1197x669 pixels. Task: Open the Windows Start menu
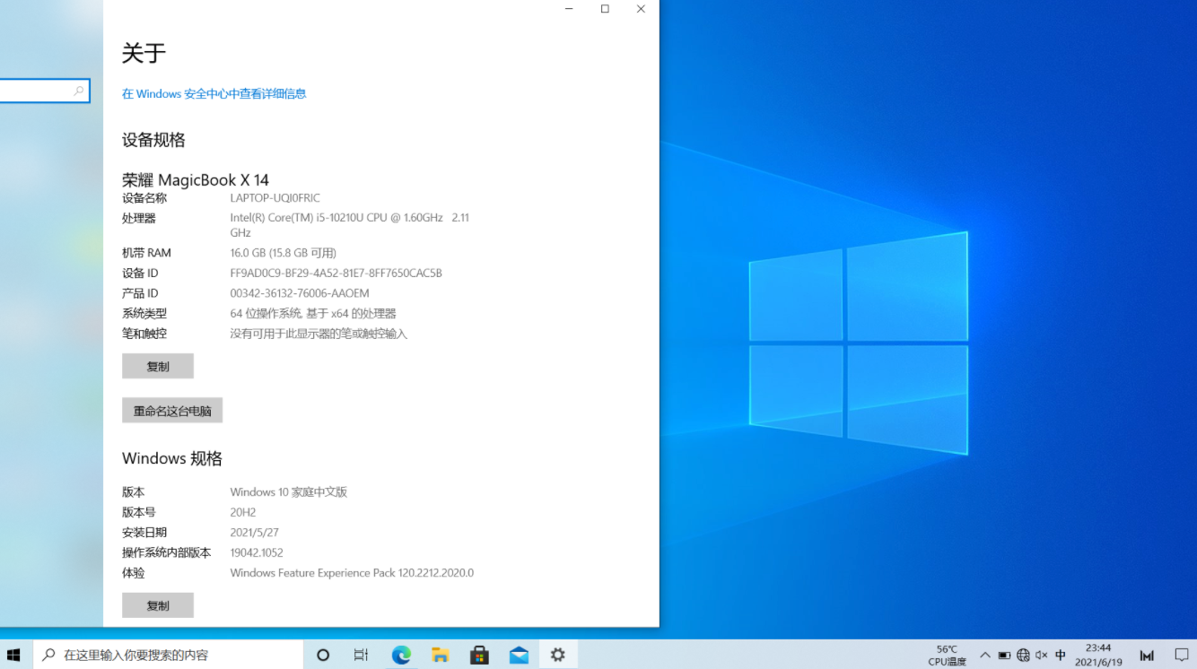[14, 655]
